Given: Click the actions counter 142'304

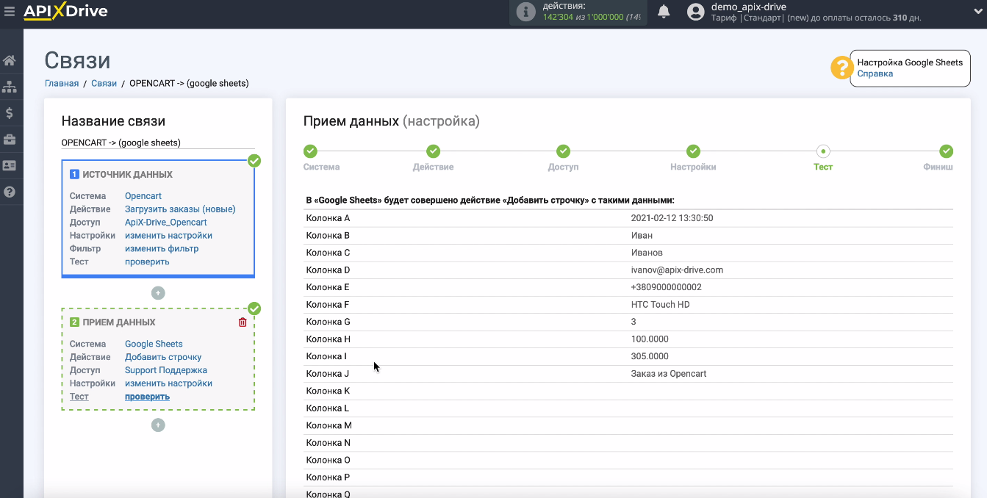Looking at the screenshot, I should 559,17.
